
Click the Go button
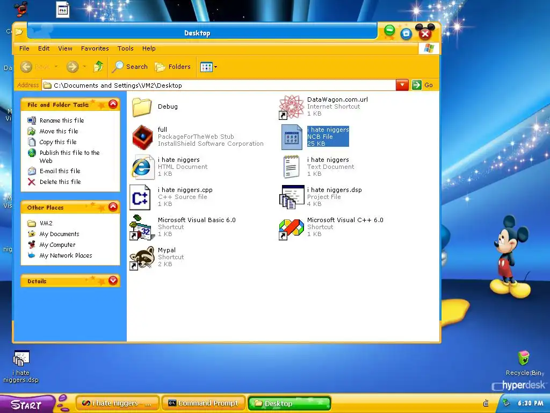(x=423, y=85)
